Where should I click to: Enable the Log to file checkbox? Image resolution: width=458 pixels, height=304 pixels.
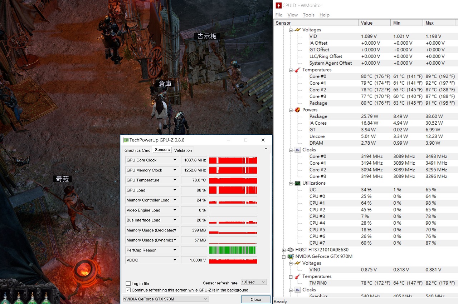128,284
